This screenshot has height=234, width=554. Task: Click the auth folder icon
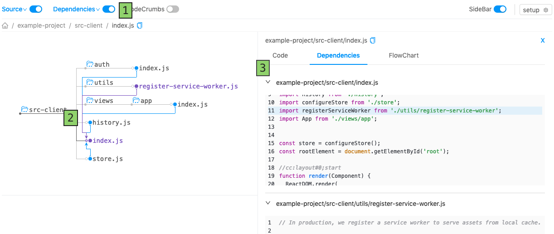pyautogui.click(x=90, y=64)
